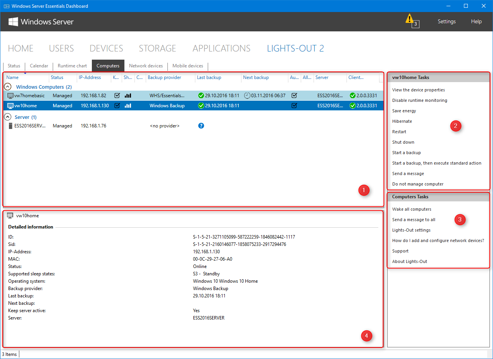Click green check of vw10home last backup

coord(201,106)
